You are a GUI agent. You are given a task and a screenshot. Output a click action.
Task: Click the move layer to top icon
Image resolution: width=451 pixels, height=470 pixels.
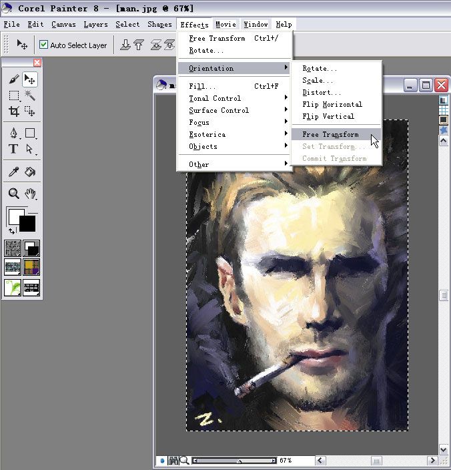pos(169,45)
